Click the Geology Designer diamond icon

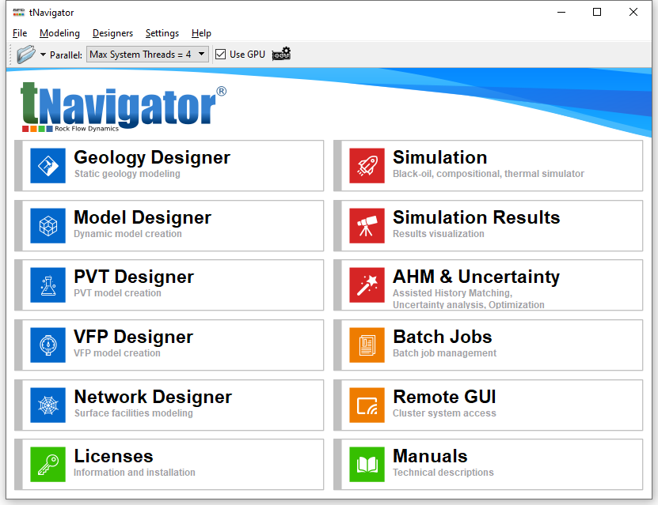(48, 166)
